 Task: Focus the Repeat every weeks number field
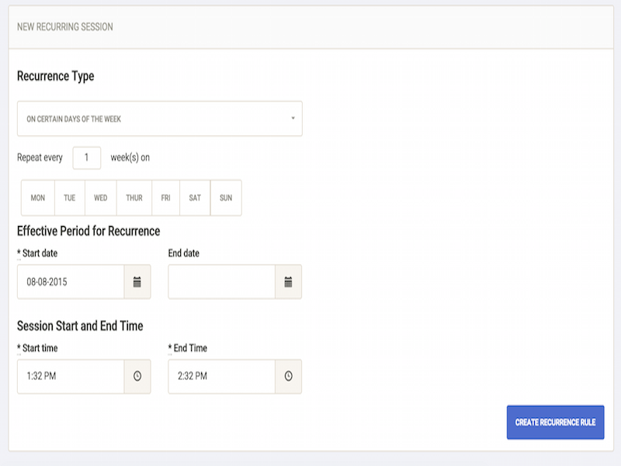87,158
